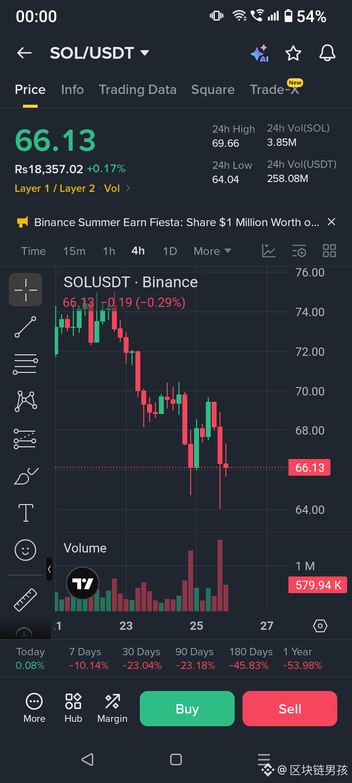
Task: Expand Layer 1 / Layer 2 Vol chevron
Action: coord(128,188)
